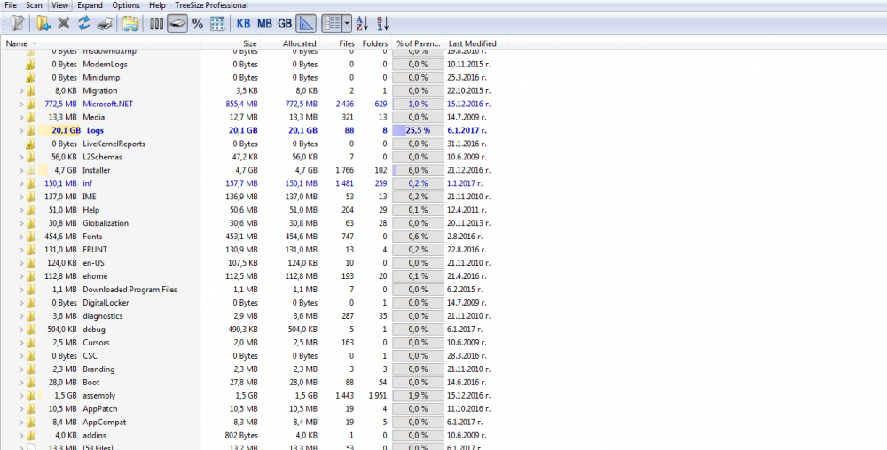Expand the ehome folder node

(x=21, y=276)
